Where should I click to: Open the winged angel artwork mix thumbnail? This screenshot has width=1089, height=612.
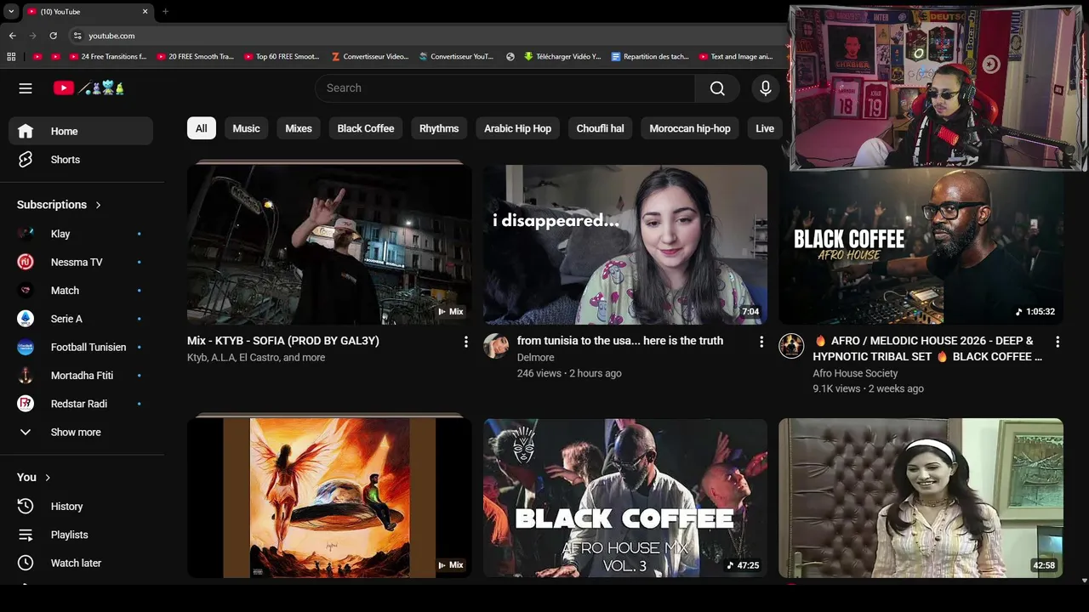click(x=329, y=498)
